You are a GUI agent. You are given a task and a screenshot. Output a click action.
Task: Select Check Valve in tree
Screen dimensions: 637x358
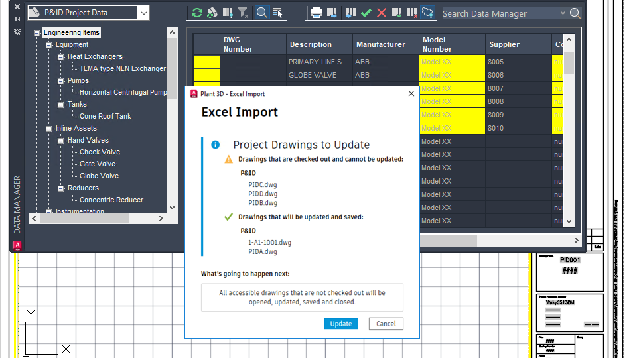(x=100, y=152)
